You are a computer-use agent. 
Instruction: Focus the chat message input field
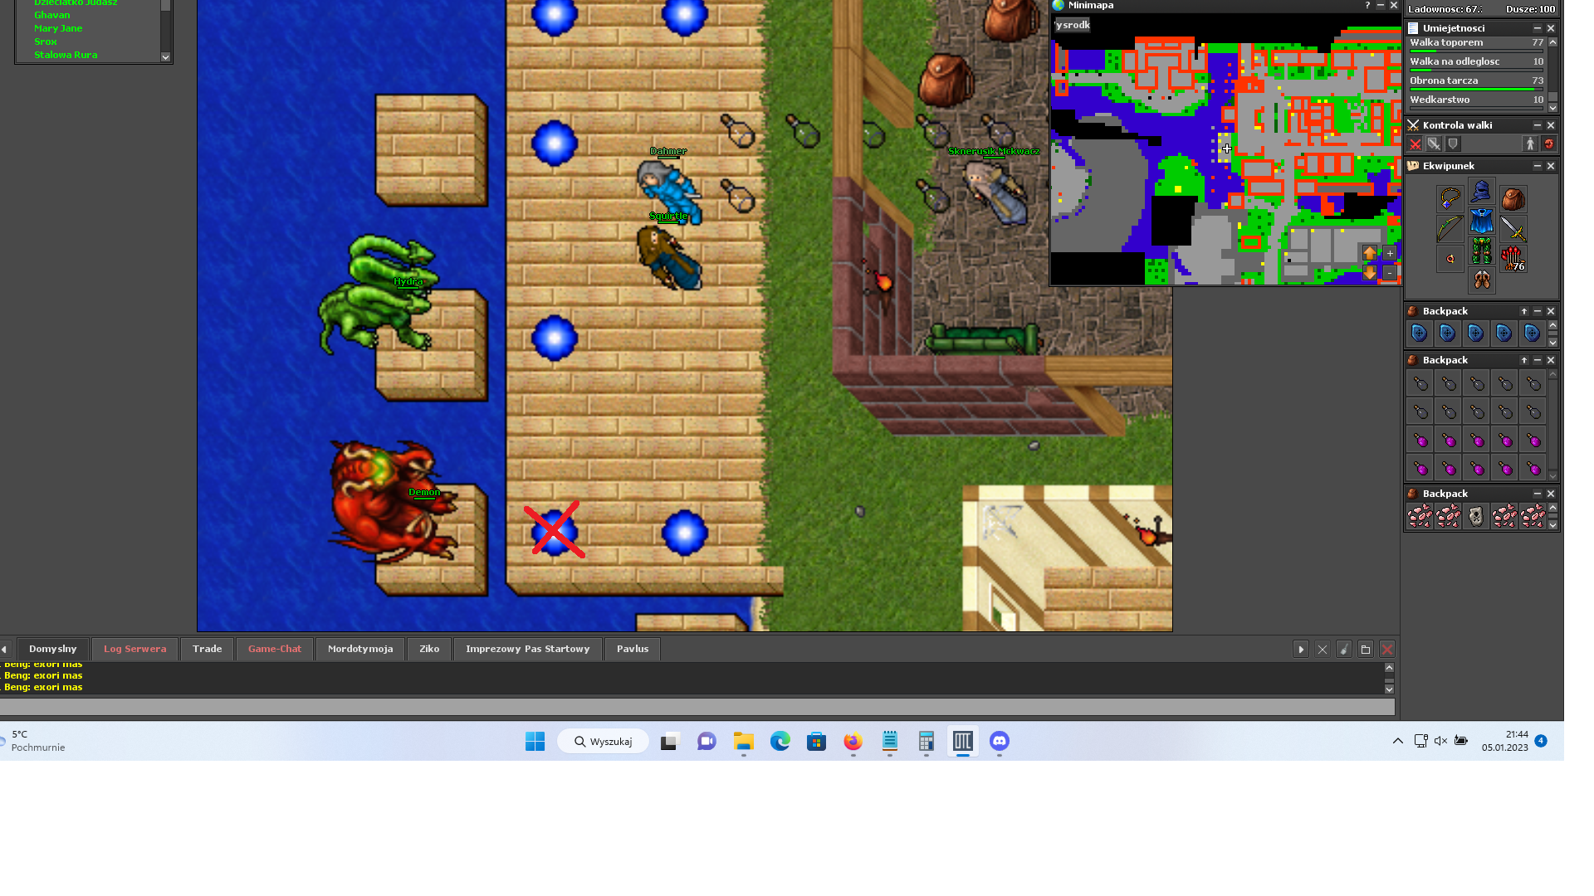697,706
